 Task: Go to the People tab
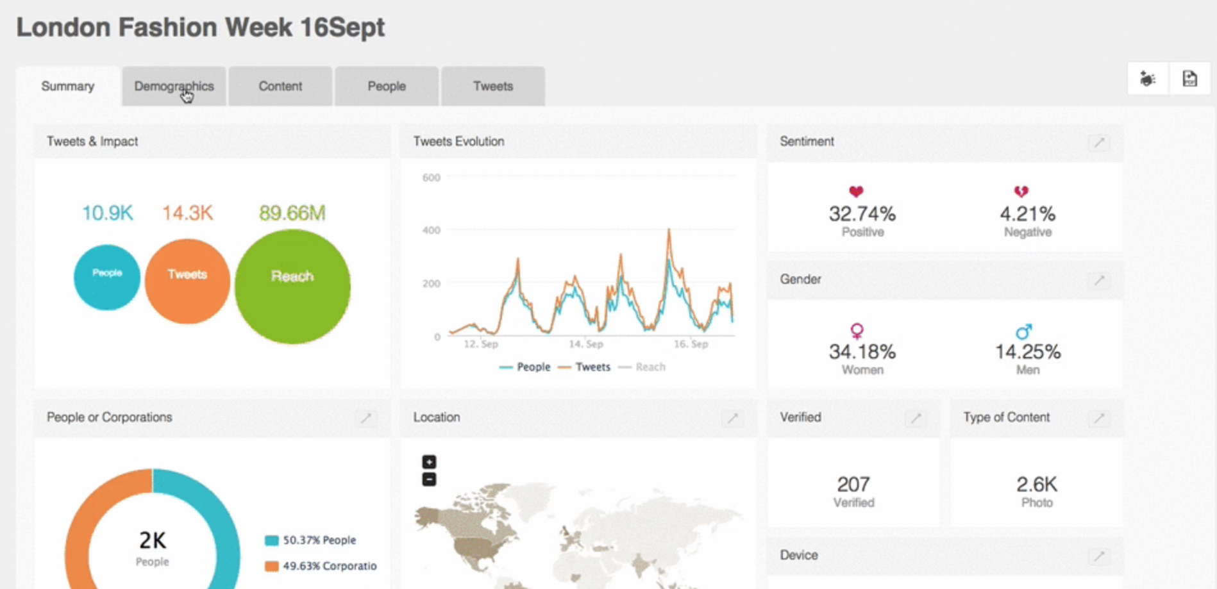click(x=387, y=86)
